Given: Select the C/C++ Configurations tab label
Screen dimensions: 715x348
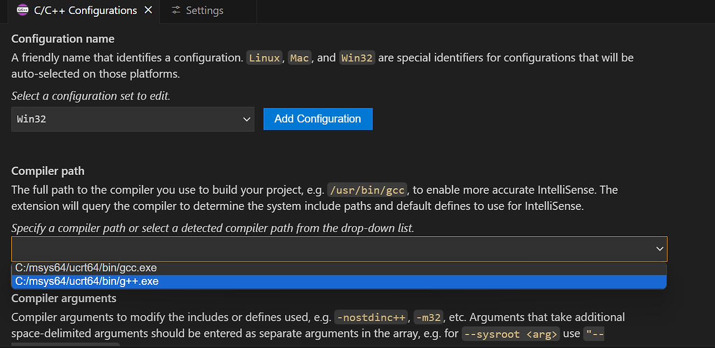Looking at the screenshot, I should (x=85, y=11).
